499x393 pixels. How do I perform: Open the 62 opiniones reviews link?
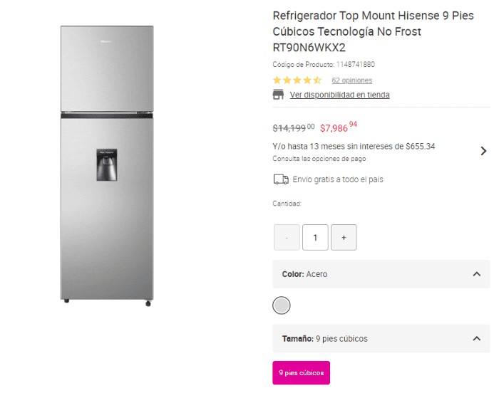pos(351,80)
